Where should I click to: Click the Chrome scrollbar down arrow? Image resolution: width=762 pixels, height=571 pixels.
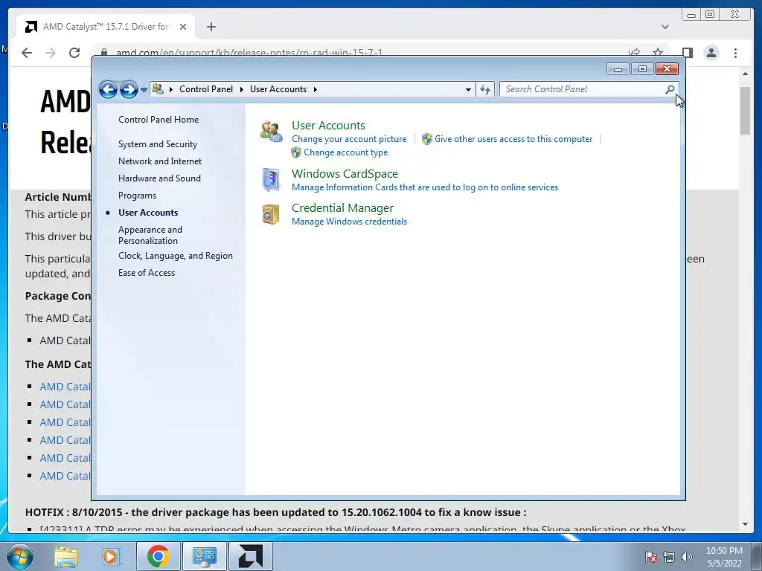click(x=745, y=524)
